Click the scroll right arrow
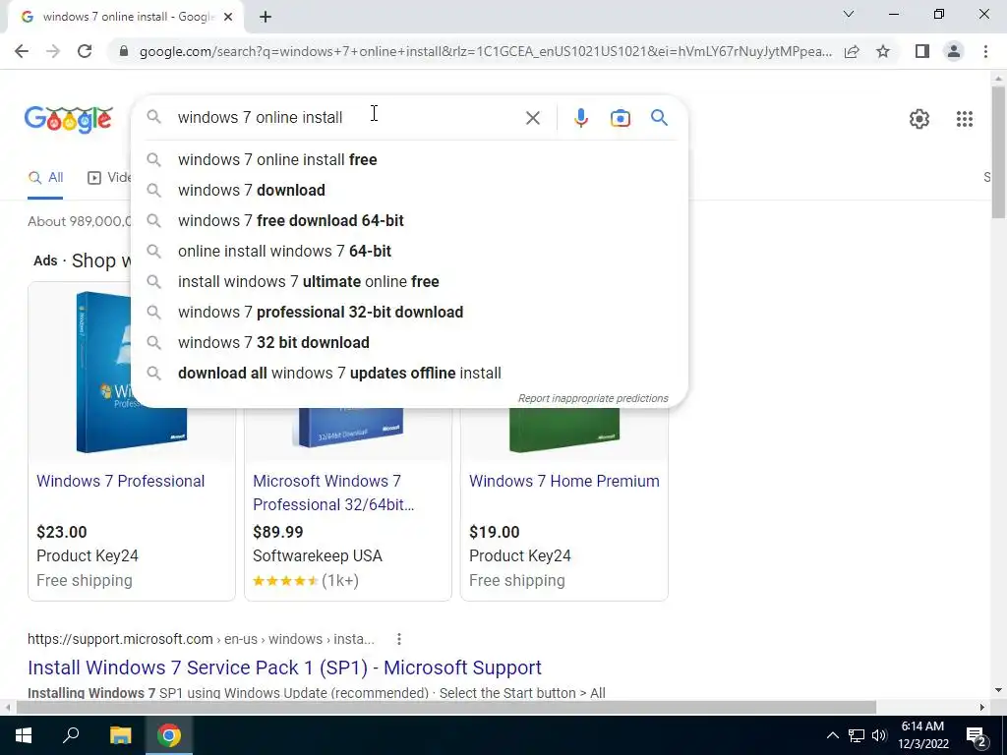Image resolution: width=1007 pixels, height=755 pixels. (x=982, y=707)
